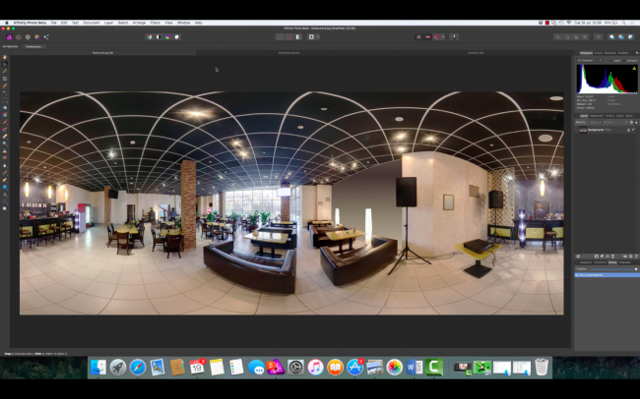Click the Deselect toolbar icon

coord(288,37)
